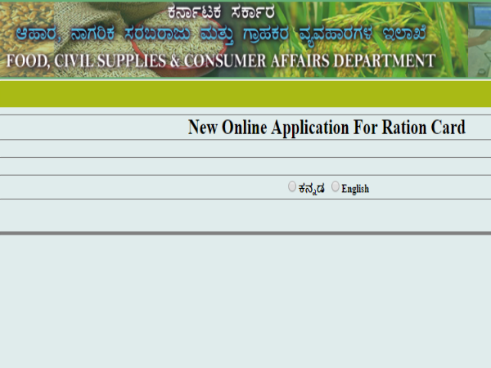The image size is (491, 368).
Task: Click the blank row directly below the heading
Action: click(245, 149)
